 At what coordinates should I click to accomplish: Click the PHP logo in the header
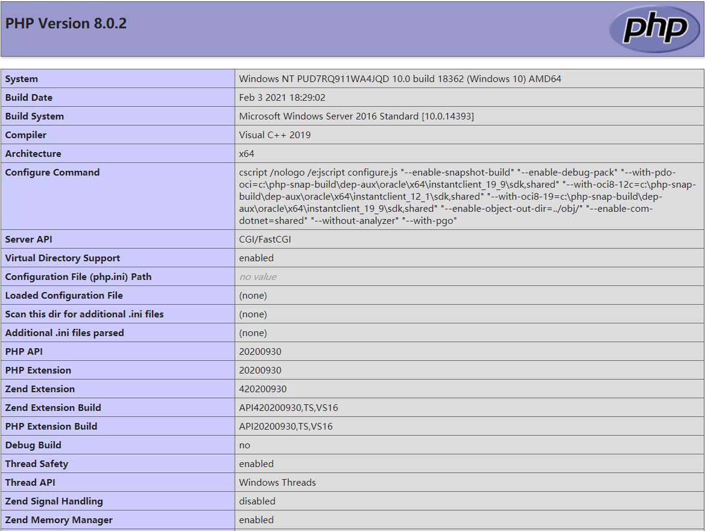coord(655,29)
